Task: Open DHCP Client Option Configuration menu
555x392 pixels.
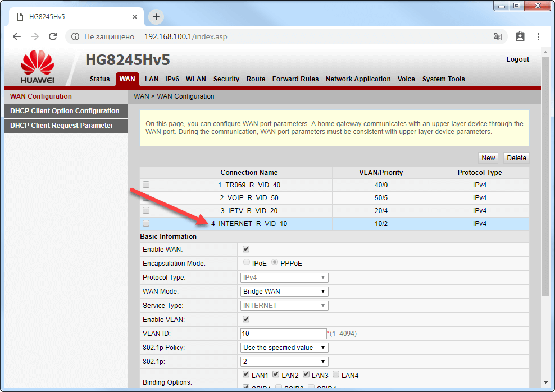Action: (x=65, y=111)
